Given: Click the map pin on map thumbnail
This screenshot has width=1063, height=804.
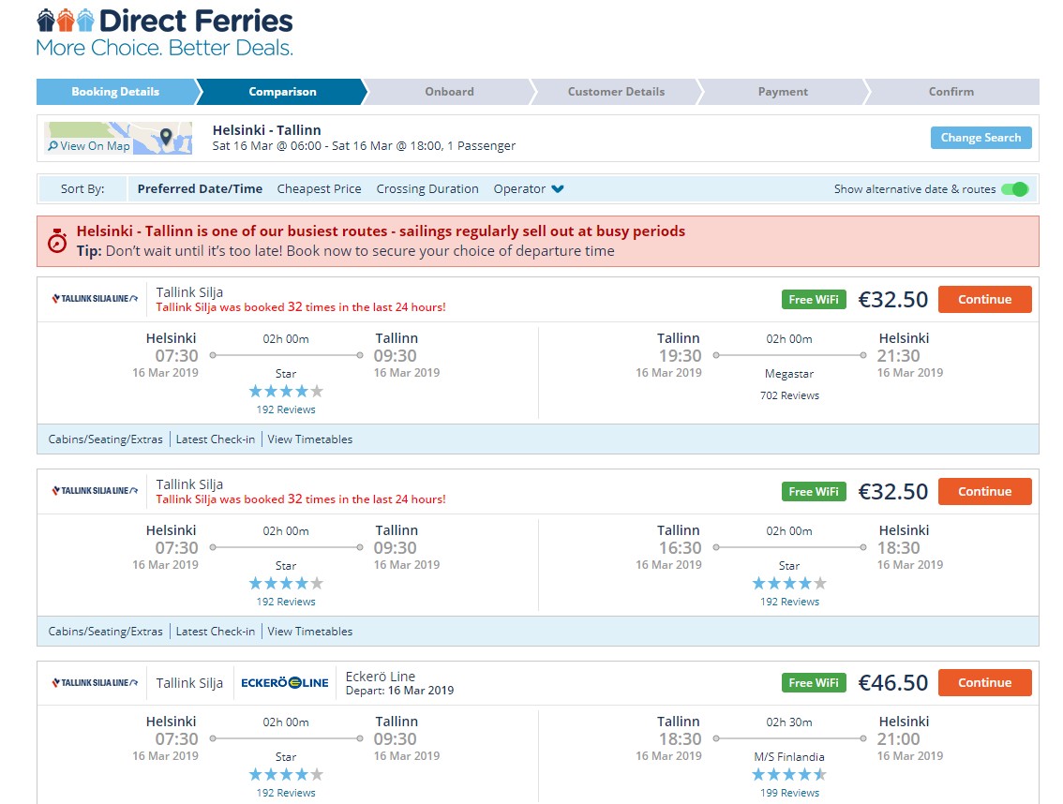Looking at the screenshot, I should coord(165,138).
